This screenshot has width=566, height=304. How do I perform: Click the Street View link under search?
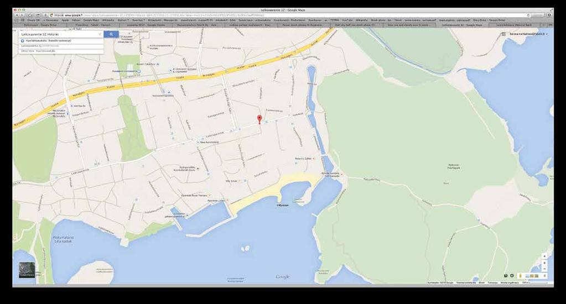[28, 51]
